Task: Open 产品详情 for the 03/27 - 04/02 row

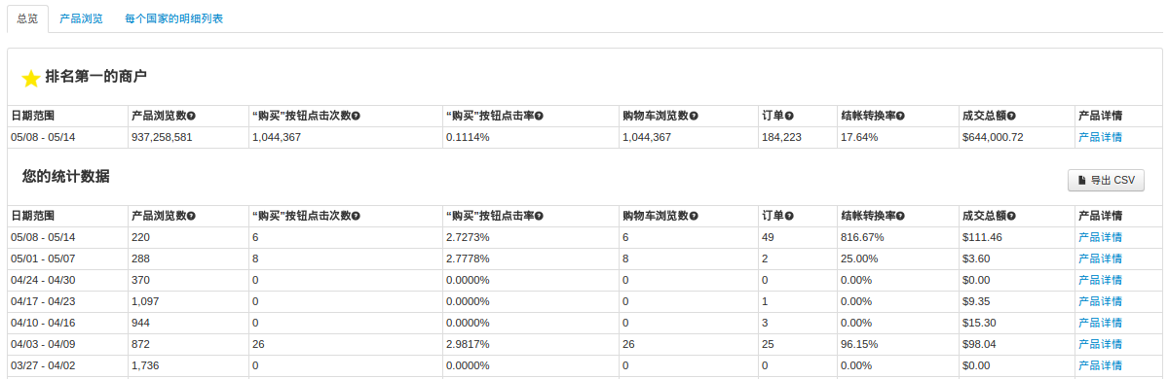Action: [1100, 365]
